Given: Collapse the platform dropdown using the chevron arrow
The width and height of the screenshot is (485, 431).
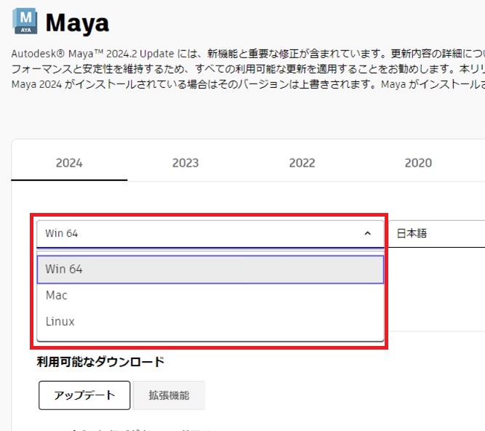Looking at the screenshot, I should 367,233.
